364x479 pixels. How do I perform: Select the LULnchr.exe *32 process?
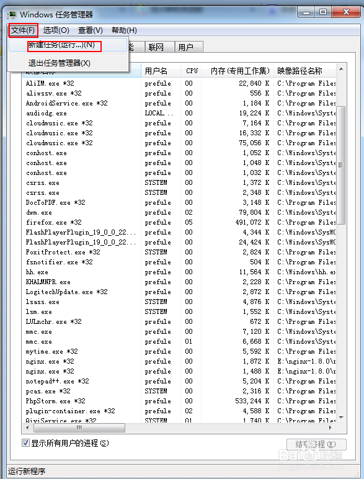179,321
